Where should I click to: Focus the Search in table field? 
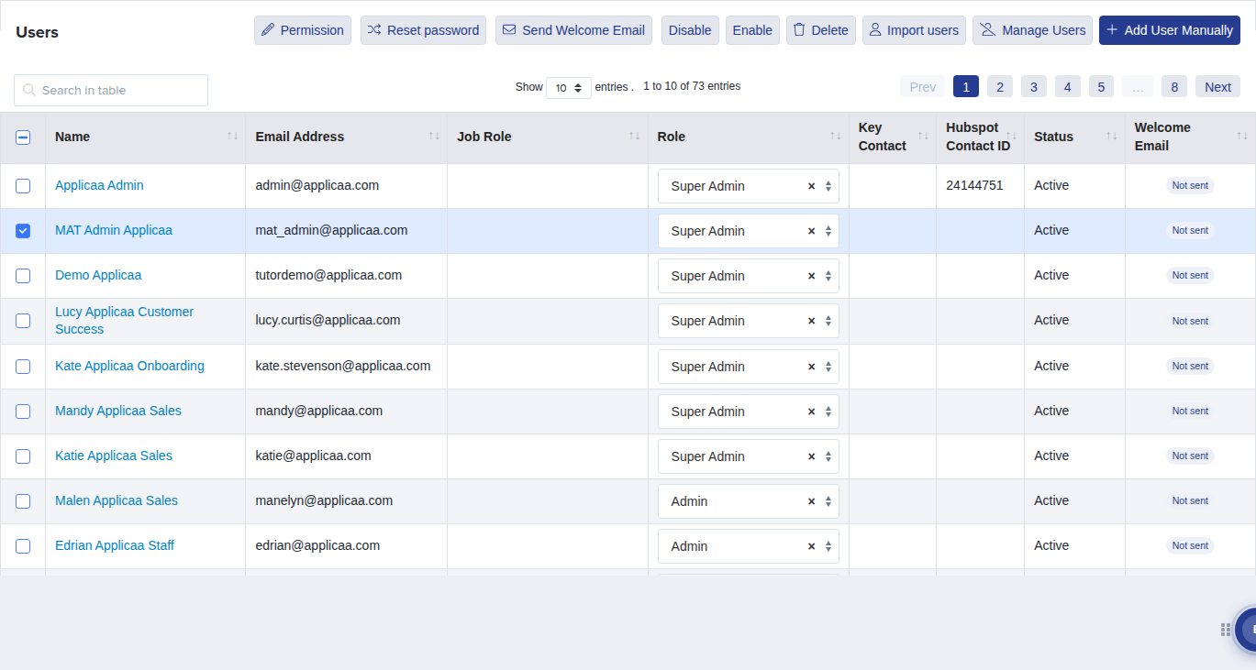(x=111, y=90)
